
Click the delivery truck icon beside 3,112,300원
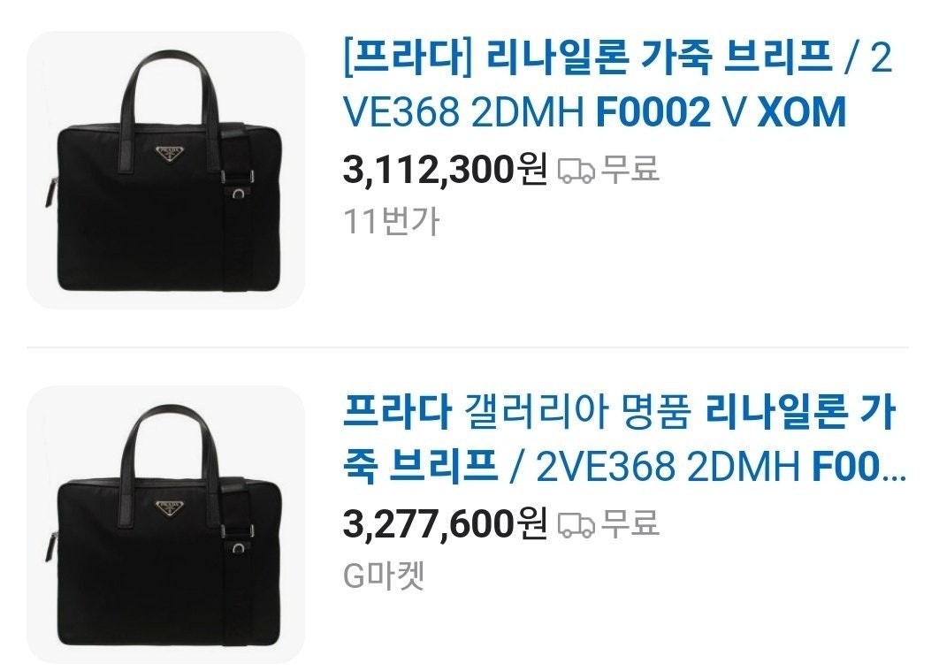pos(576,171)
